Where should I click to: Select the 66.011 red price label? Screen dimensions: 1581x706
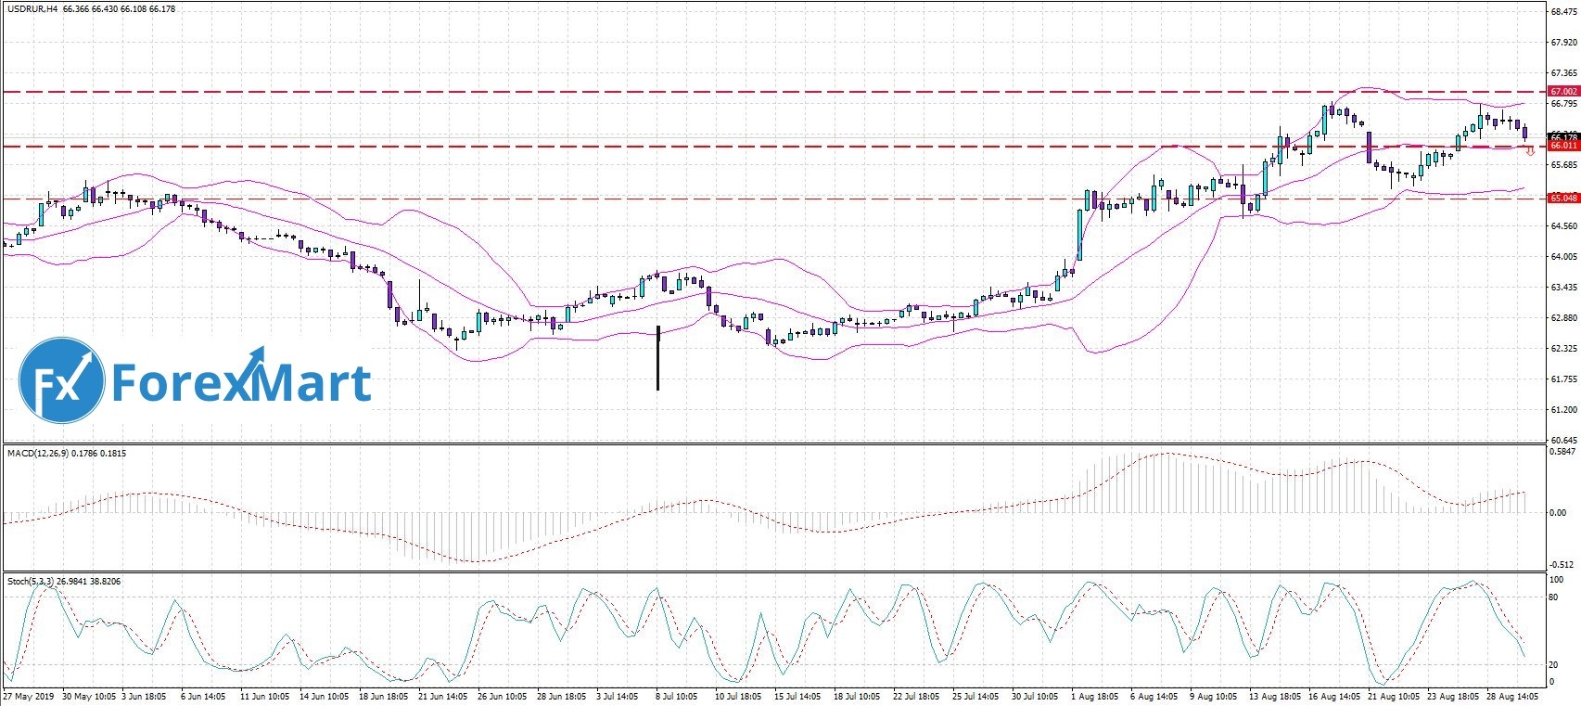pos(1563,146)
